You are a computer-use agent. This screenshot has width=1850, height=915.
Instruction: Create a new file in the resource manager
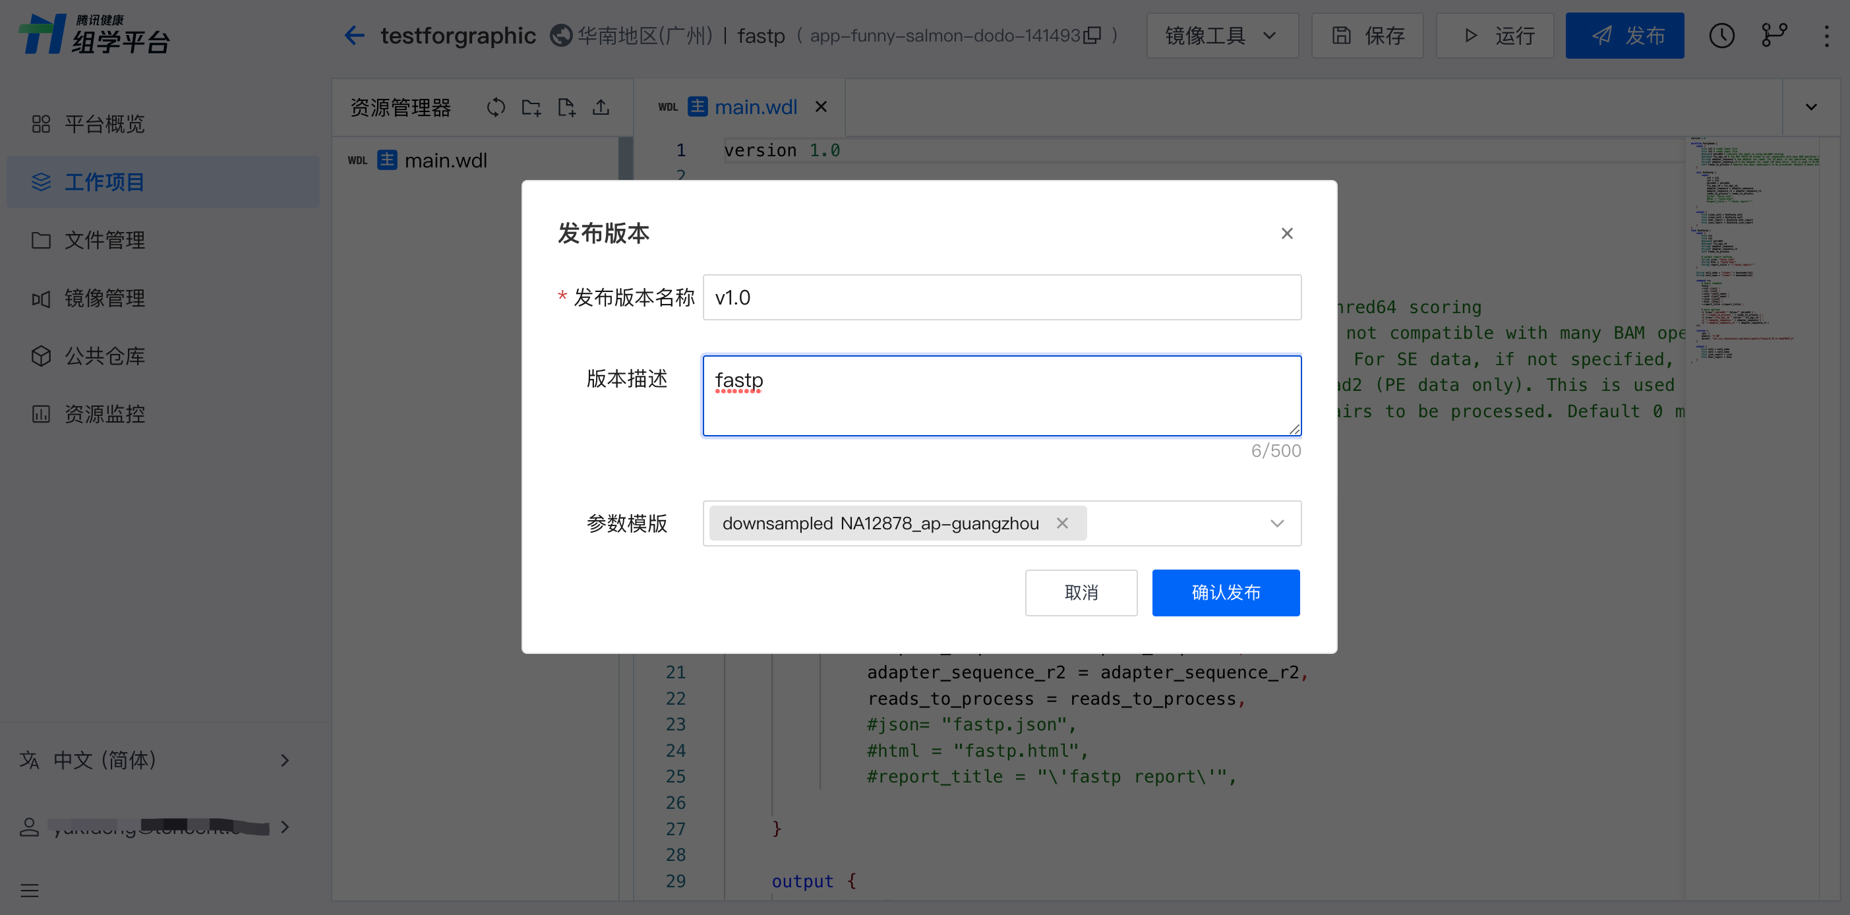coord(566,107)
